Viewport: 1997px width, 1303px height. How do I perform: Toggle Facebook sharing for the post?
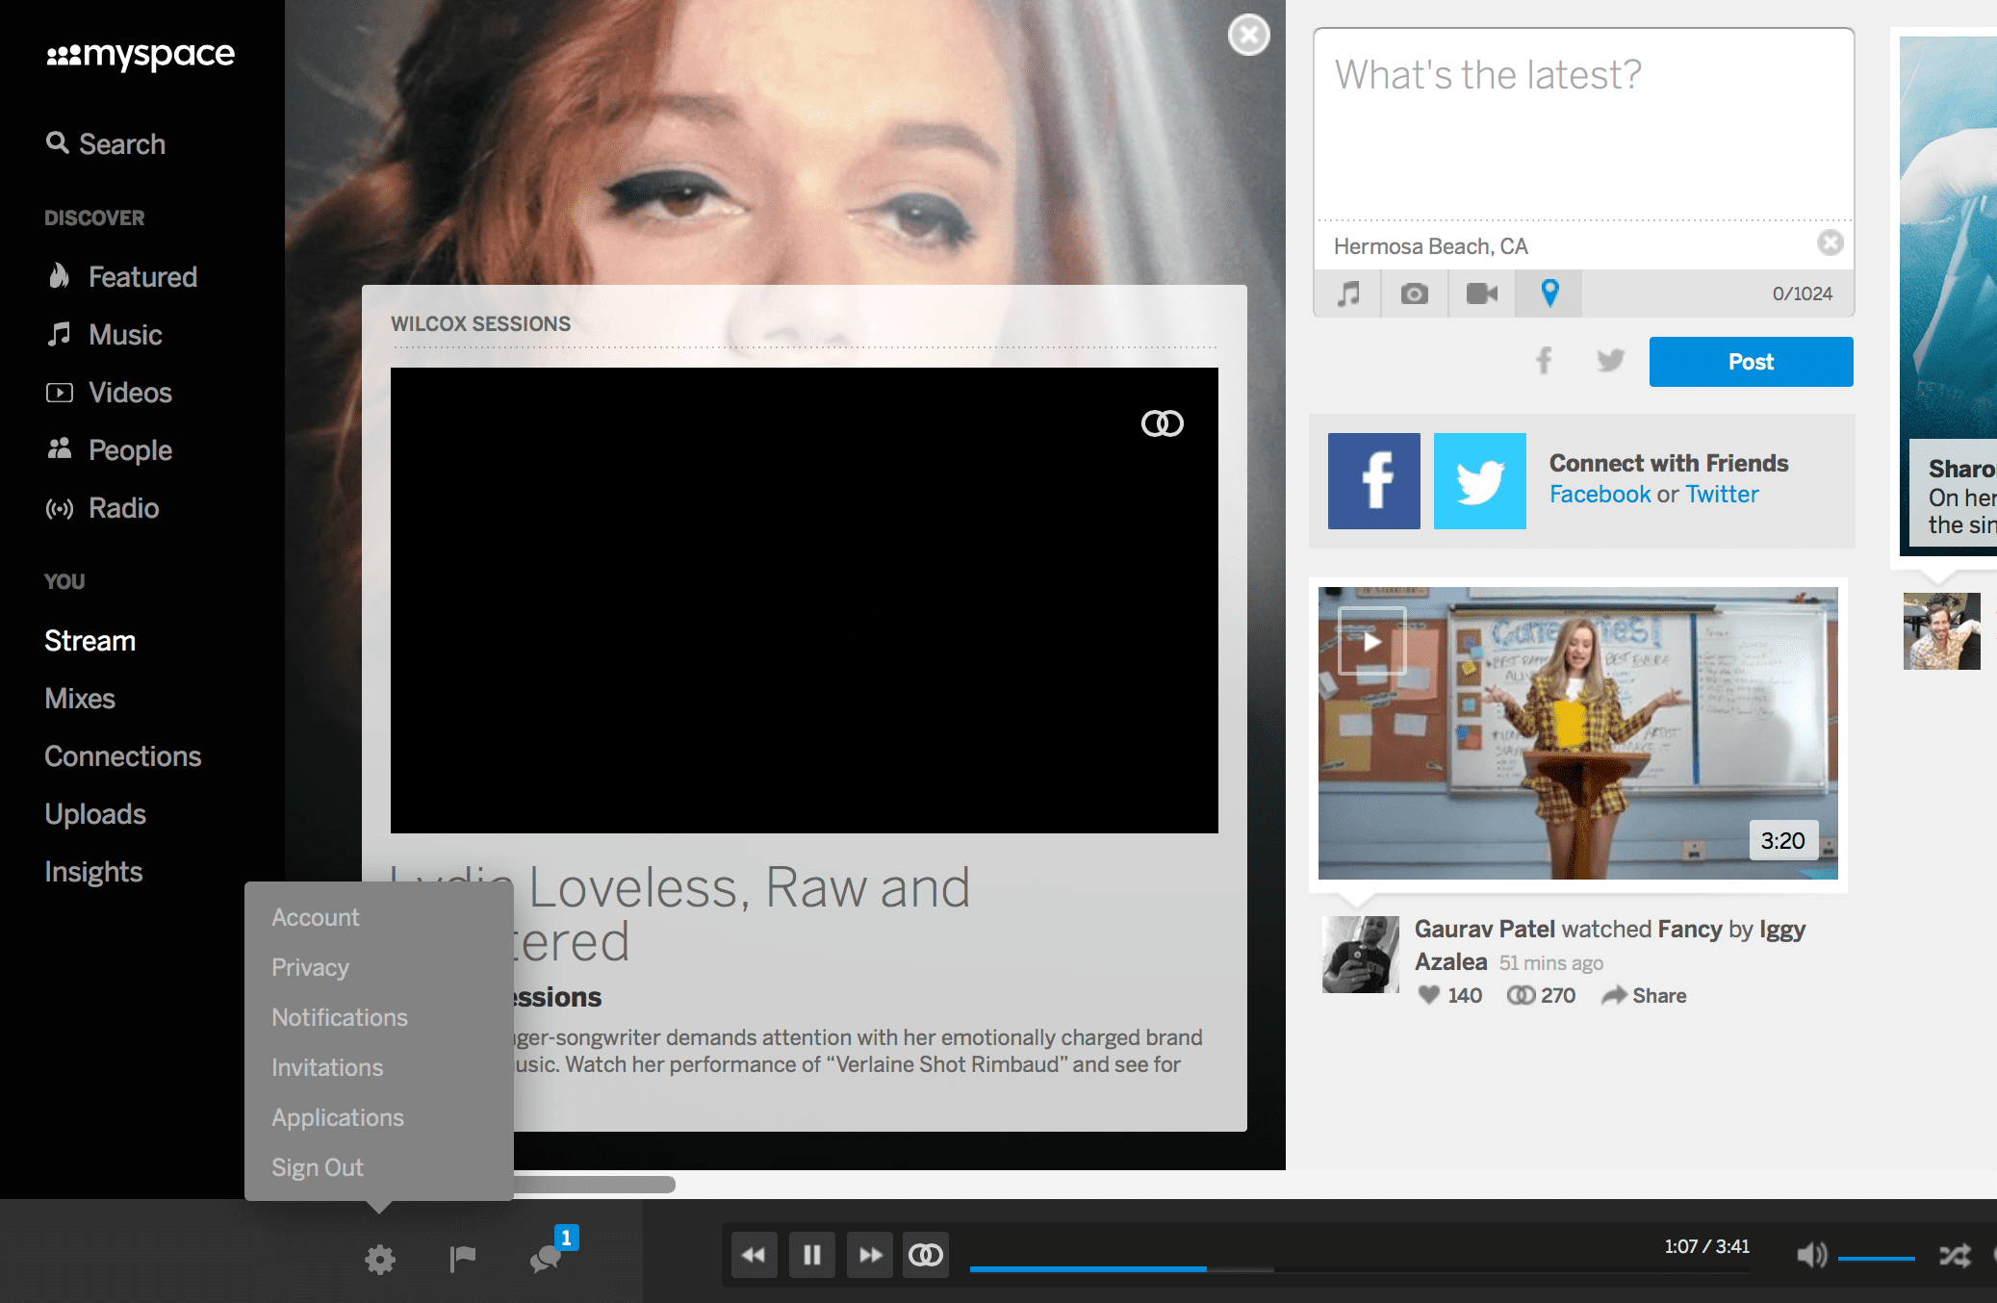click(1544, 361)
